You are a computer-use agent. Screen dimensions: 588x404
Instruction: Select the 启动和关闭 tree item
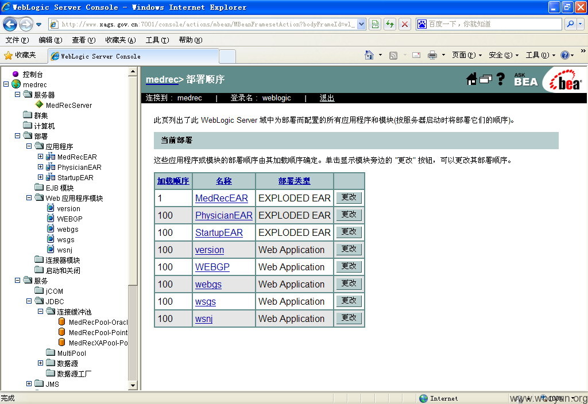(x=63, y=271)
